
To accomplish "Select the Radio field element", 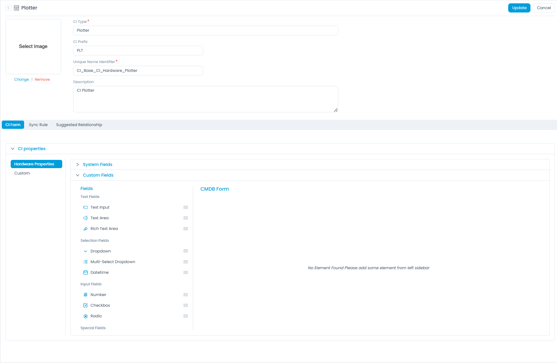I will pyautogui.click(x=96, y=316).
